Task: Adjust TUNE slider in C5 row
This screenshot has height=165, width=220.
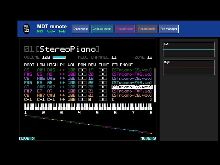Action: 103,70
